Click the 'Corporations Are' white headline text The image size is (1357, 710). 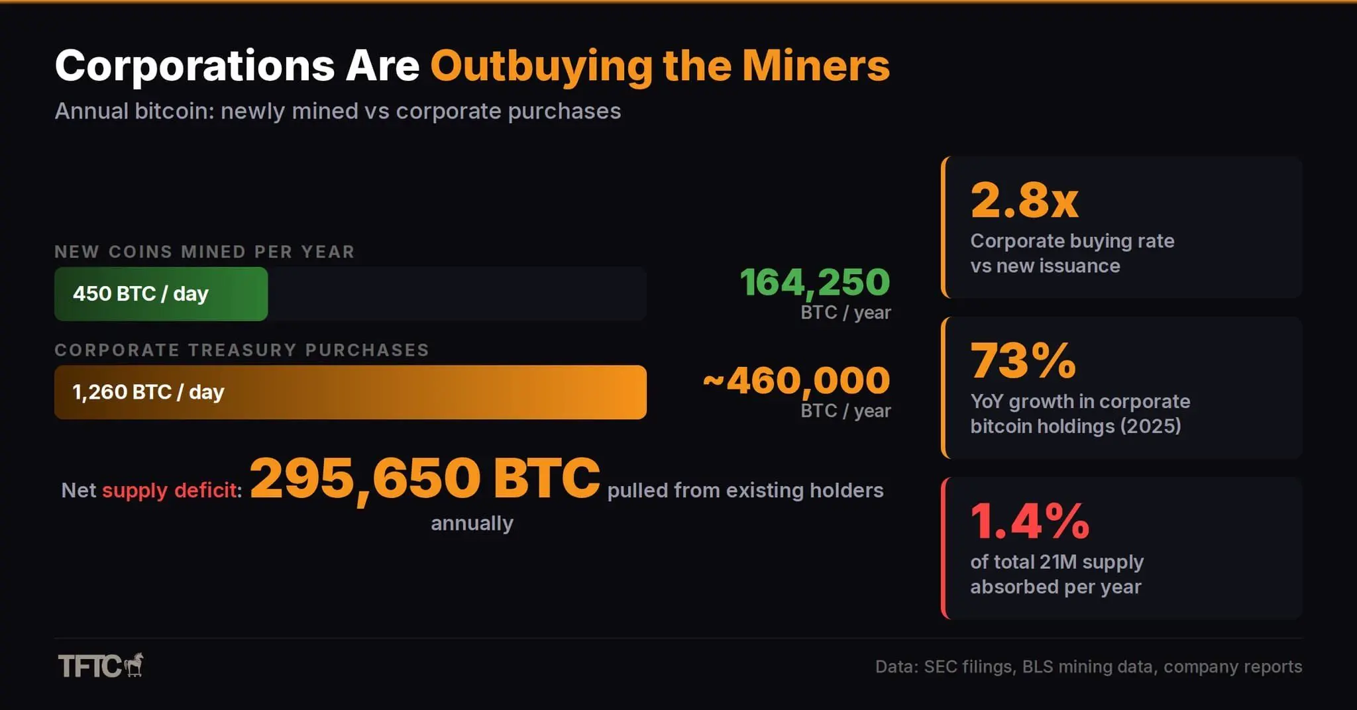pos(237,66)
